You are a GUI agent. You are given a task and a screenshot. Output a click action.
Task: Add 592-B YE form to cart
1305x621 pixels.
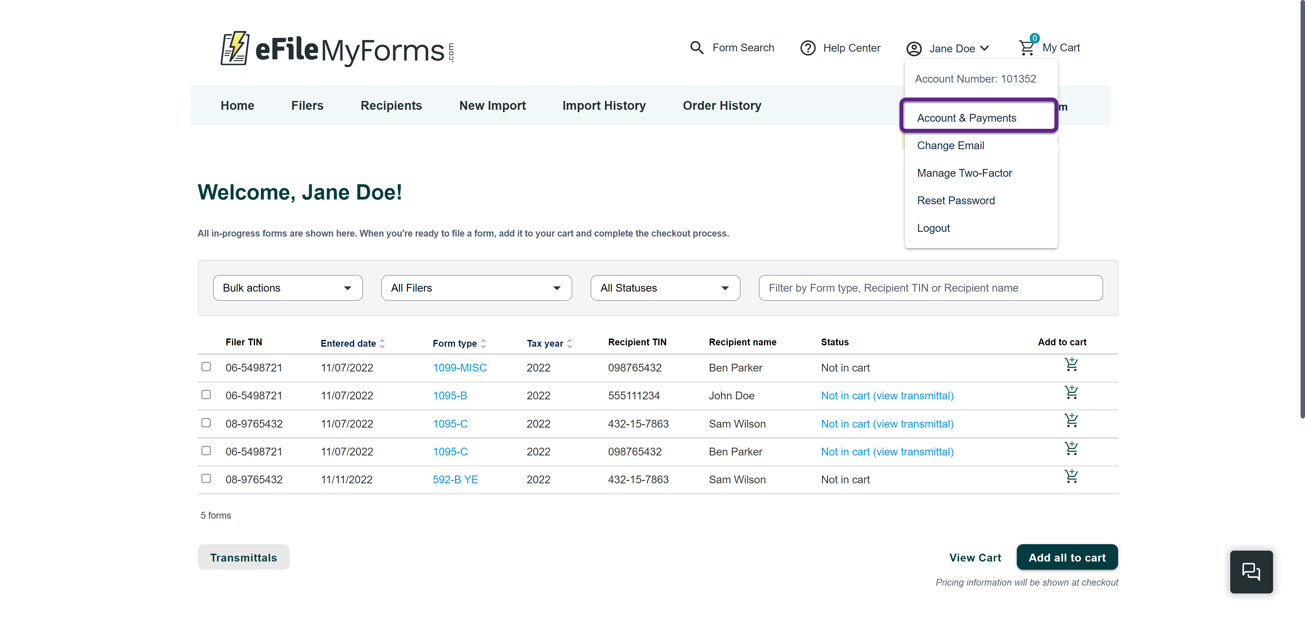pos(1071,477)
